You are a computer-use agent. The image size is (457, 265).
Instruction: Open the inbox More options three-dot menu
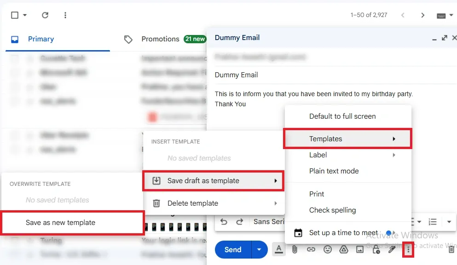(65, 15)
